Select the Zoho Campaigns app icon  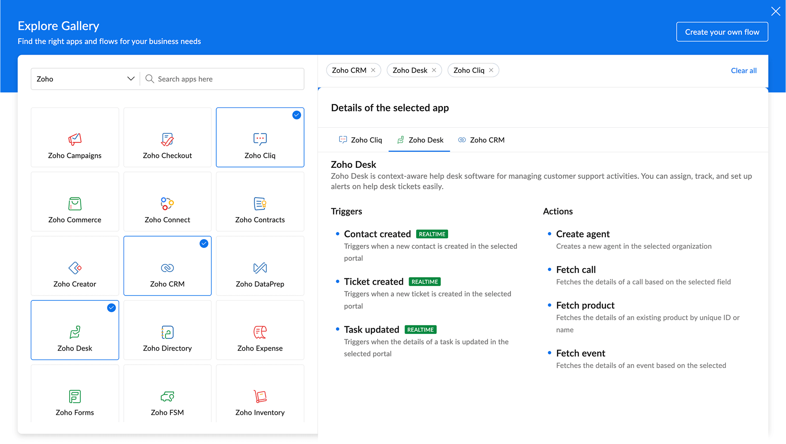click(x=75, y=139)
